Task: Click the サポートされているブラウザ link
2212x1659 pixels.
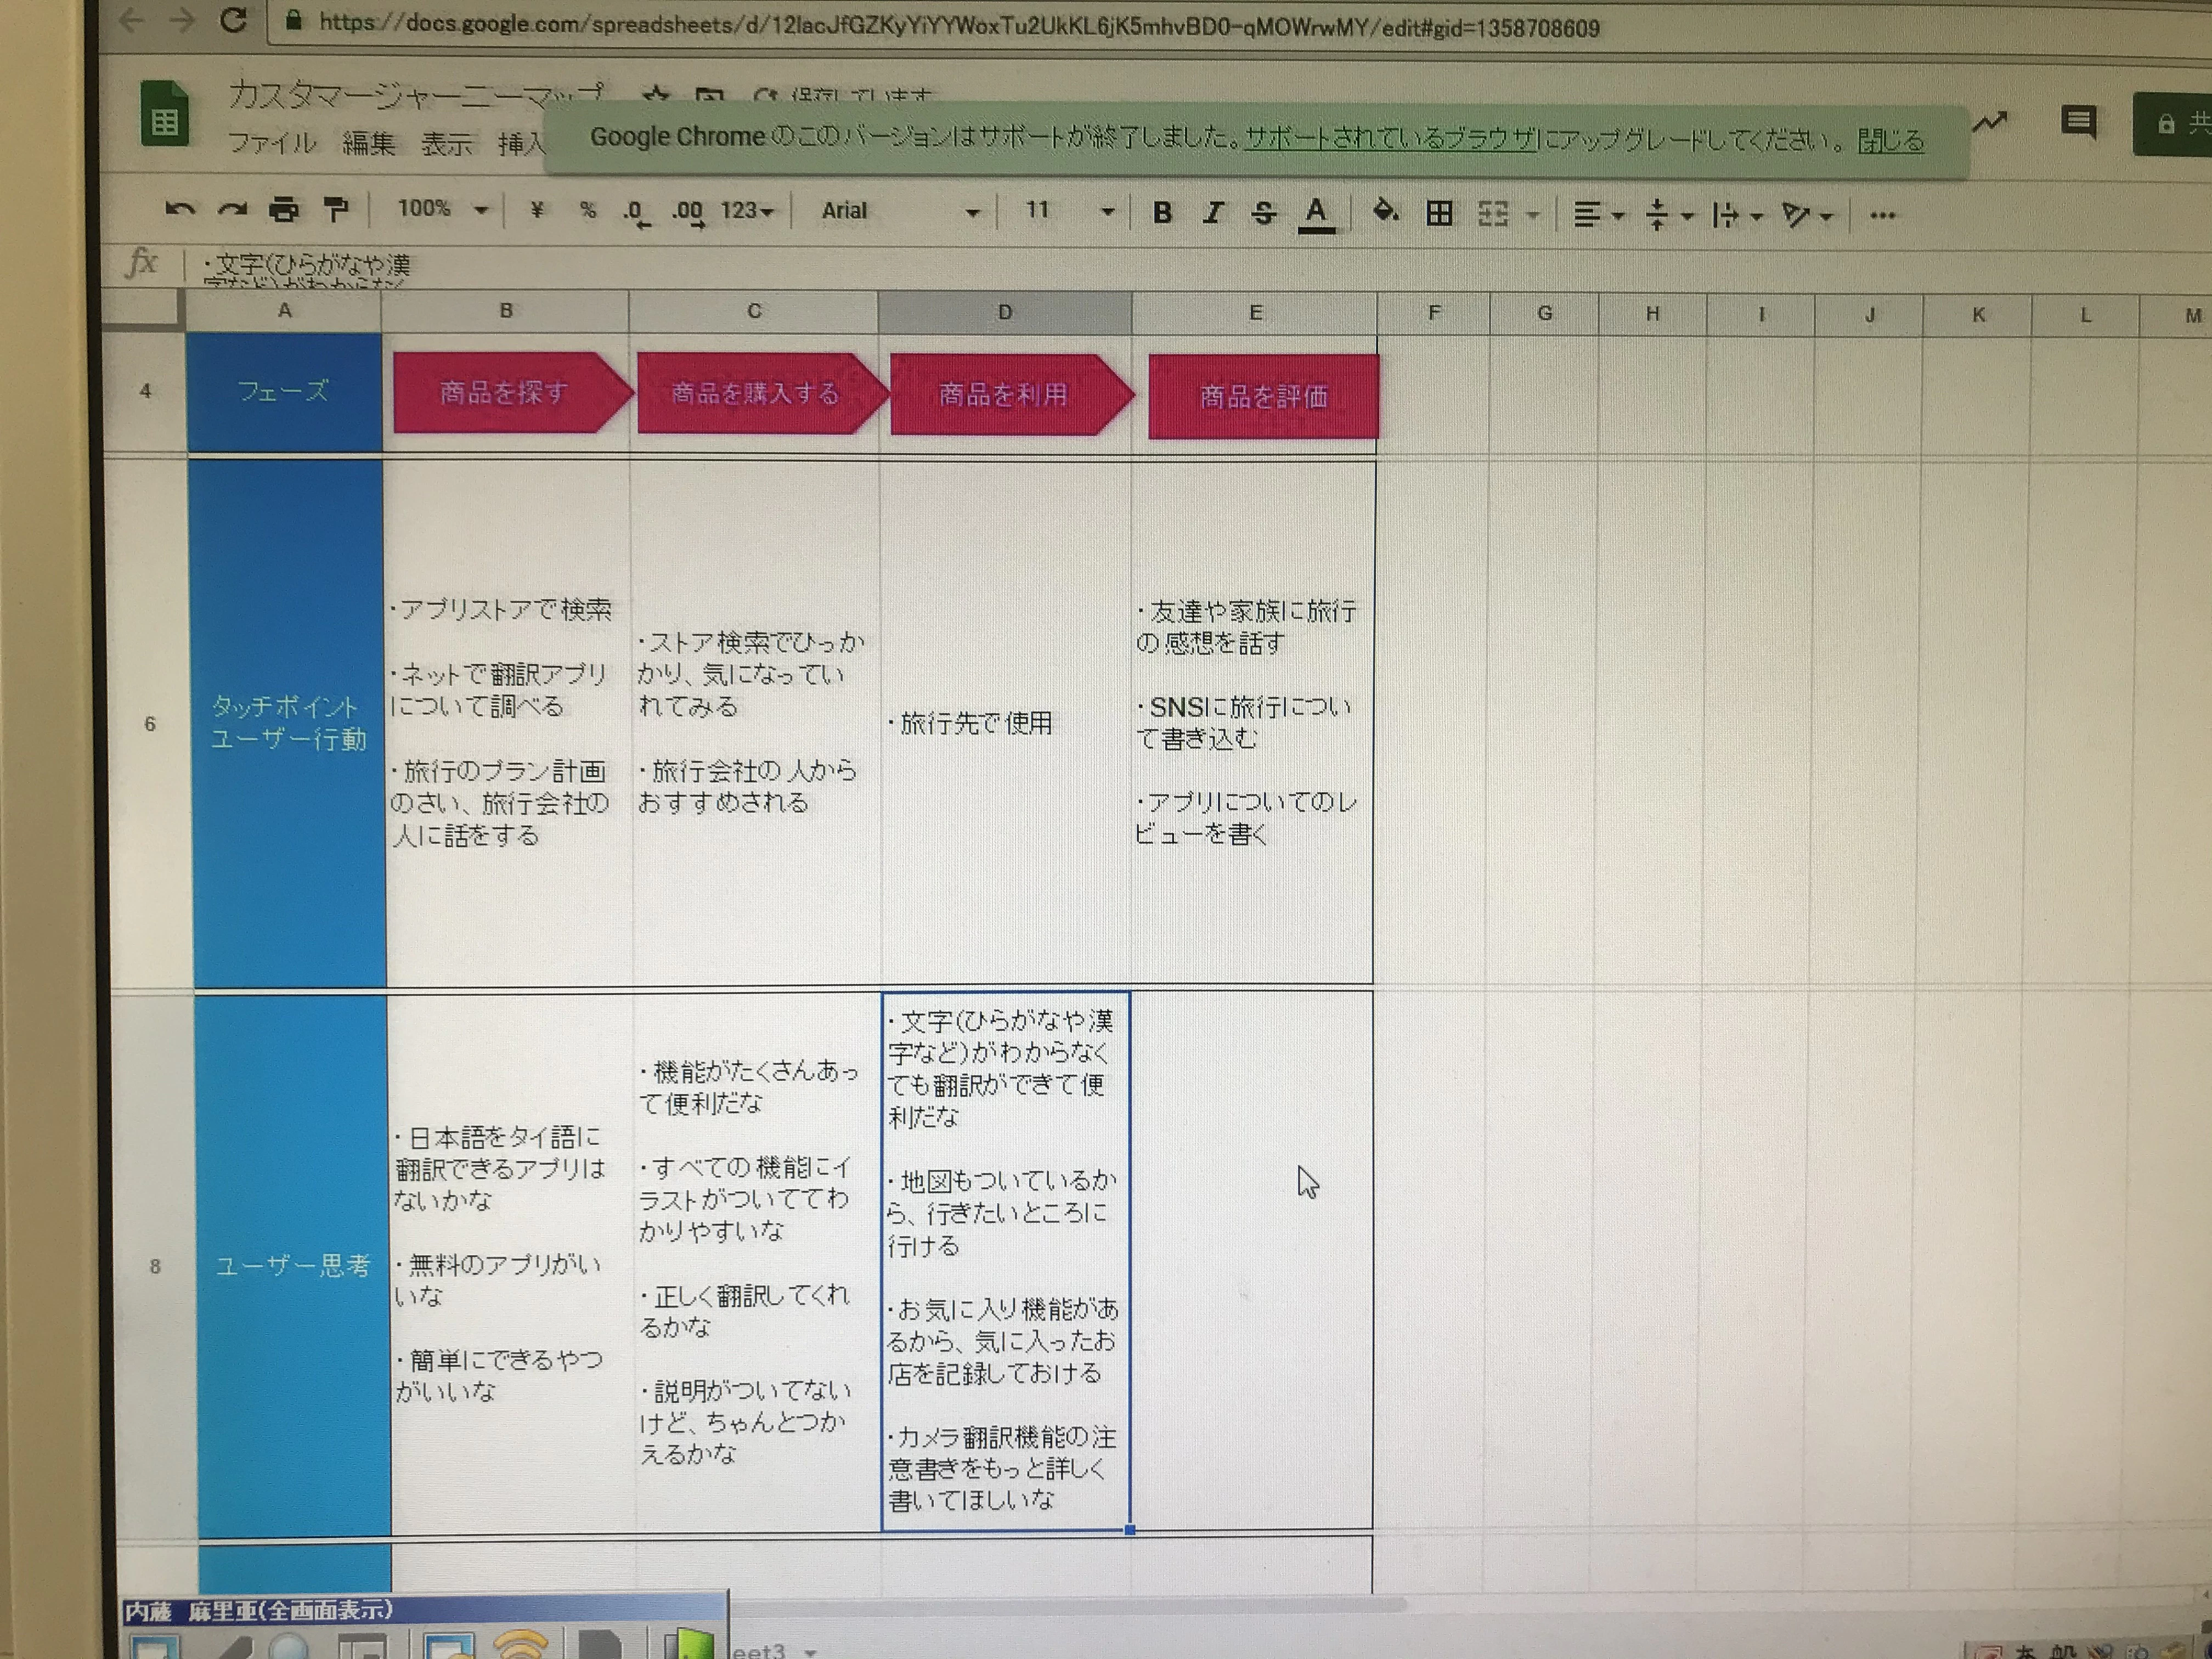Action: tap(1390, 138)
